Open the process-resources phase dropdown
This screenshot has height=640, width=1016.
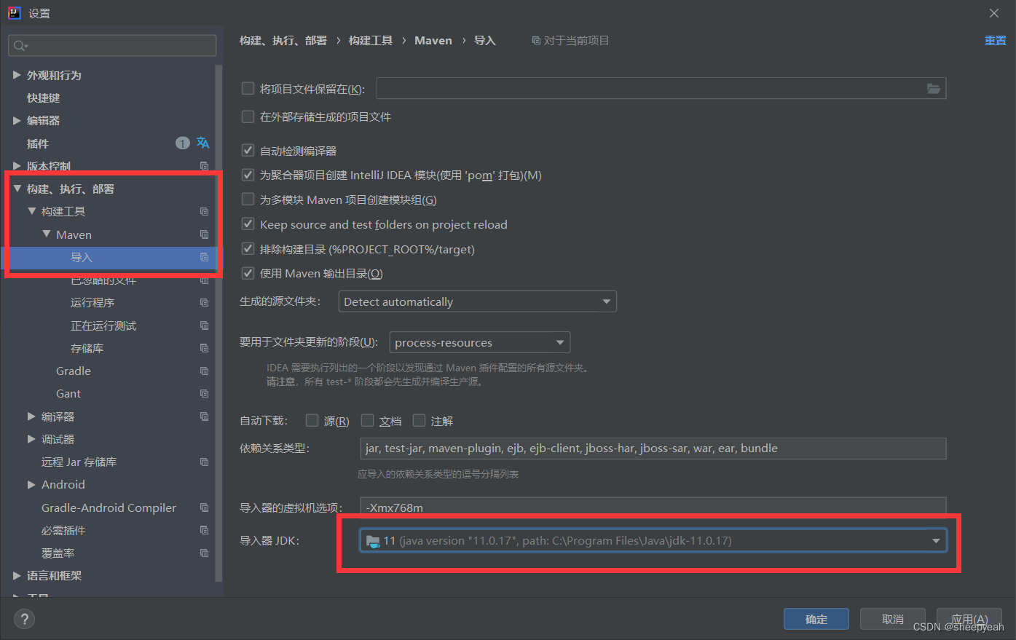[x=559, y=342]
